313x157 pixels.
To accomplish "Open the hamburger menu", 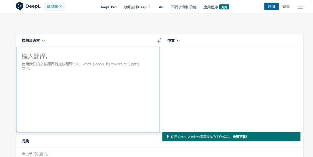I will click(300, 7).
